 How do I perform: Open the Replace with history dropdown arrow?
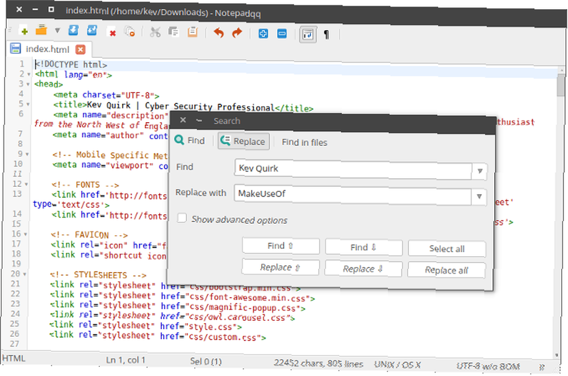pos(479,197)
